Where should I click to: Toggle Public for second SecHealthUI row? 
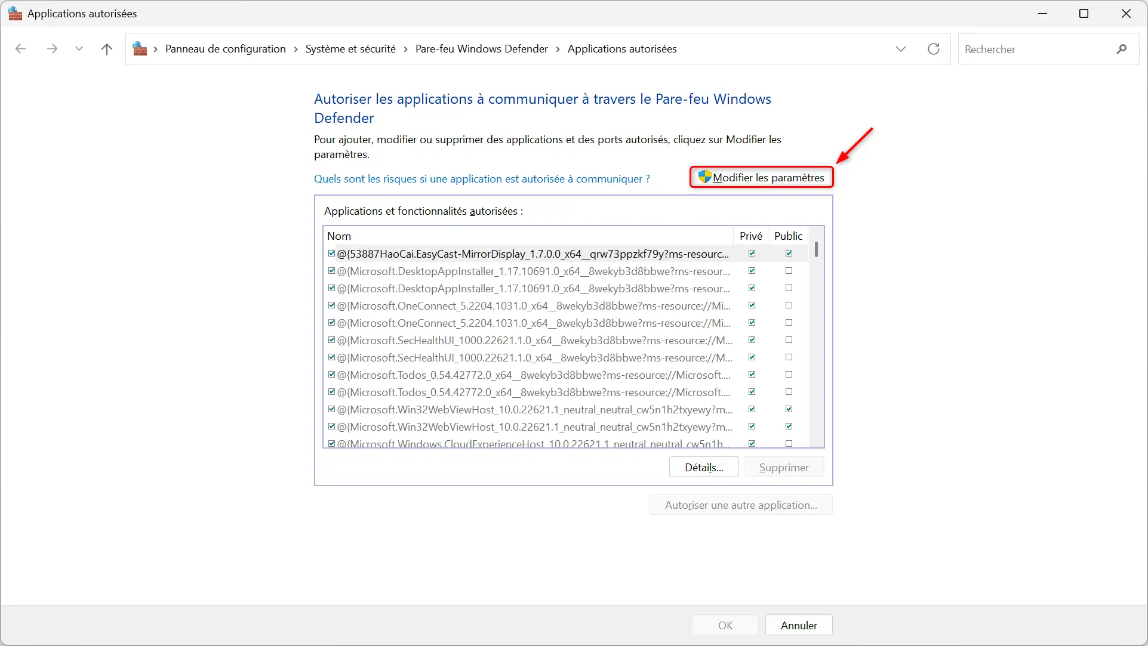[x=789, y=357]
